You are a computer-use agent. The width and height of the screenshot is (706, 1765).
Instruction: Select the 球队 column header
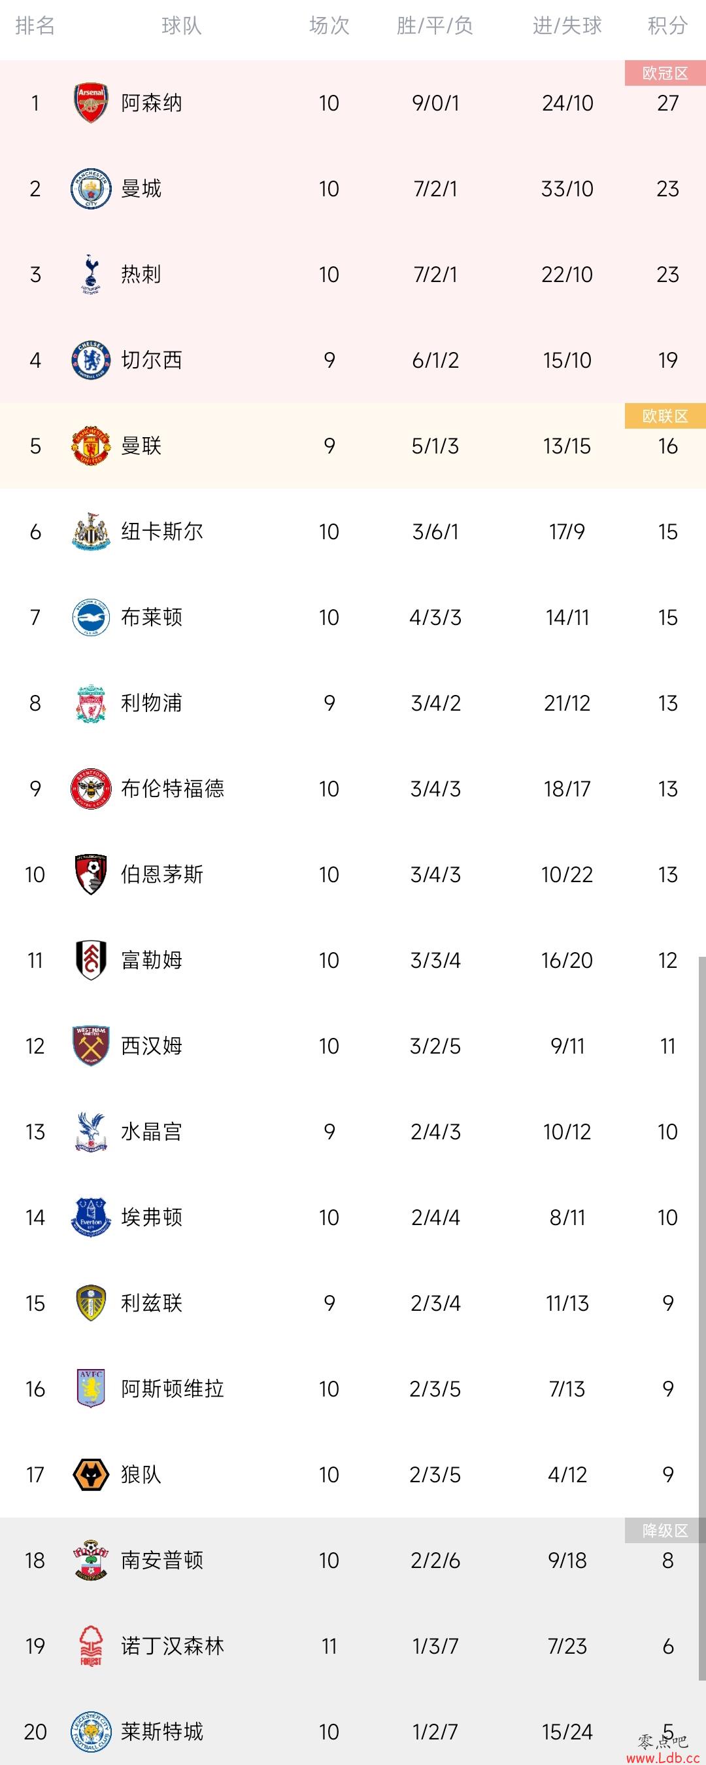tap(181, 26)
